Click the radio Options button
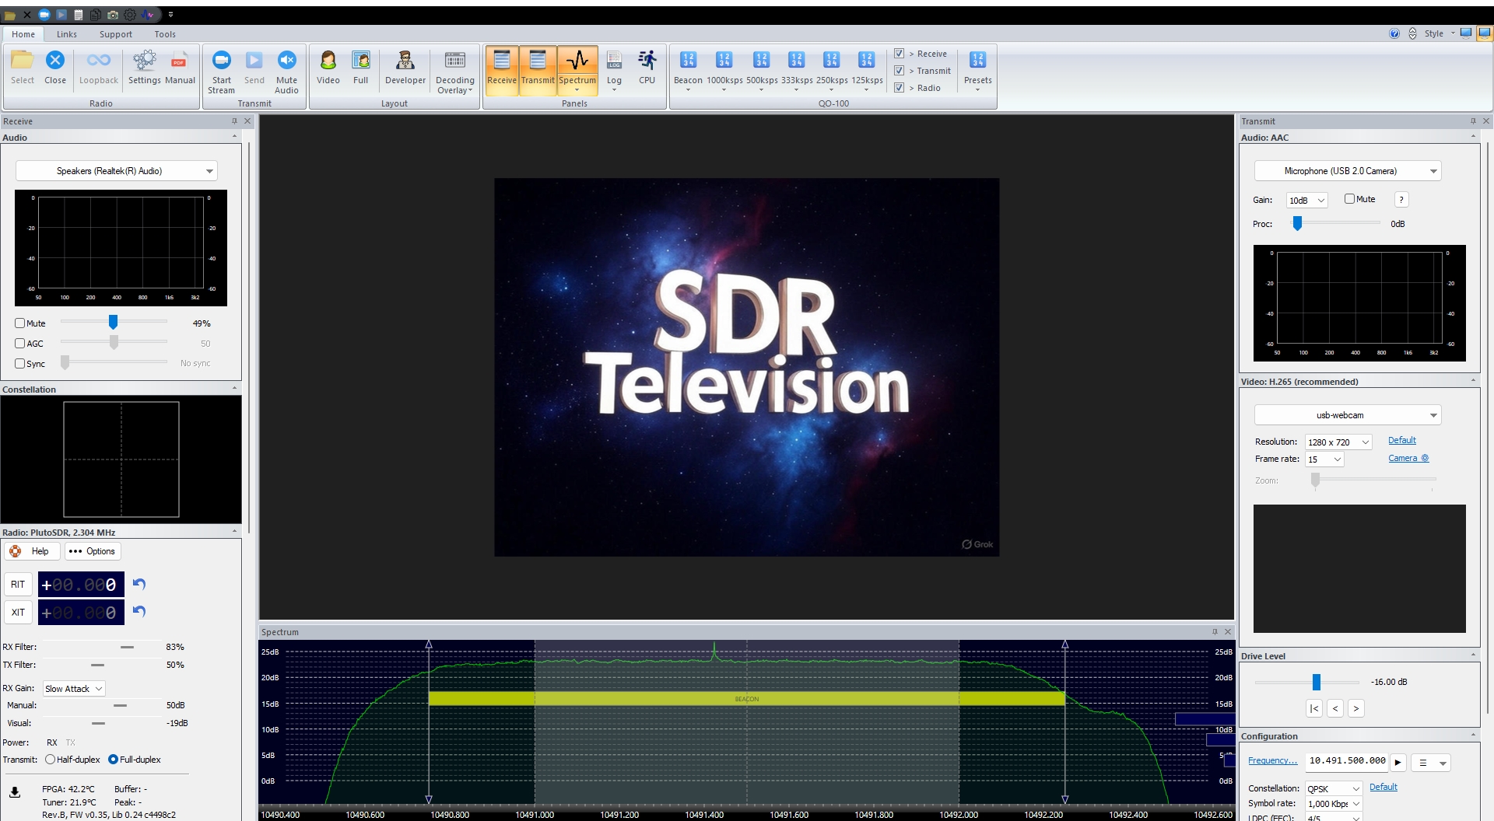The height and width of the screenshot is (821, 1494). point(92,551)
